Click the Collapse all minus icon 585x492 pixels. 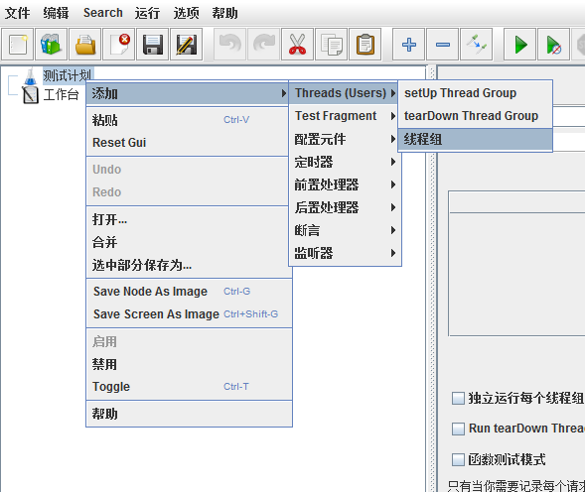point(443,45)
